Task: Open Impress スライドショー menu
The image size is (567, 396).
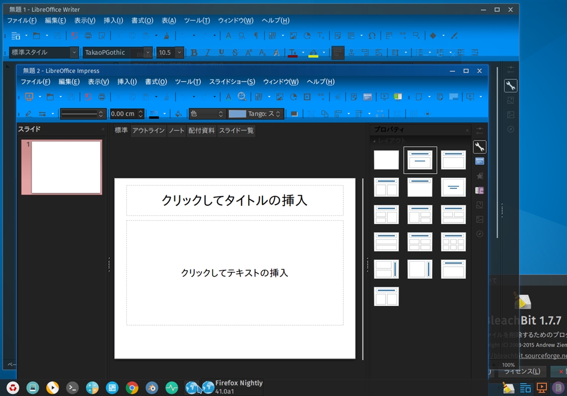Action: [232, 82]
